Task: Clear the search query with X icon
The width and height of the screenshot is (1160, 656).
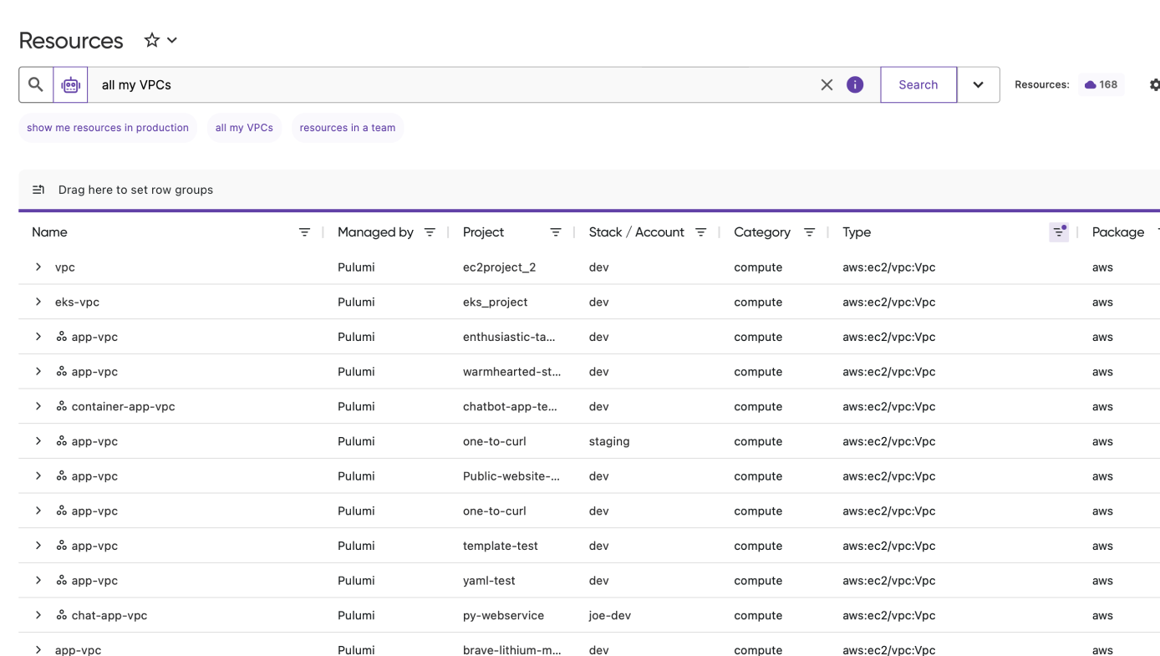Action: 827,84
